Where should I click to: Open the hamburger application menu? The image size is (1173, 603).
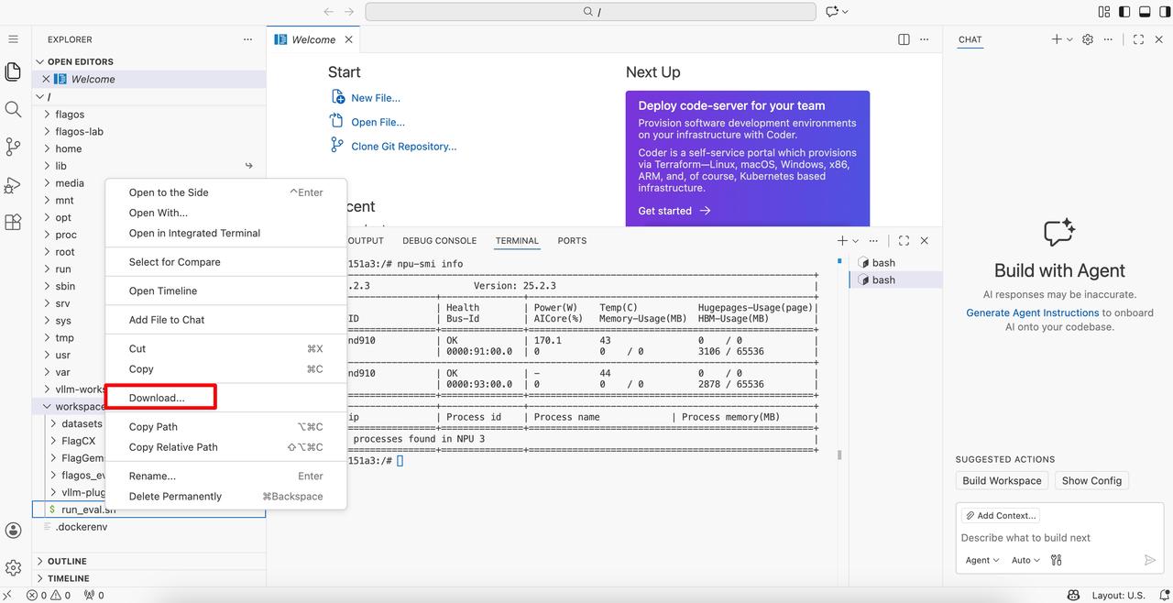[13, 39]
